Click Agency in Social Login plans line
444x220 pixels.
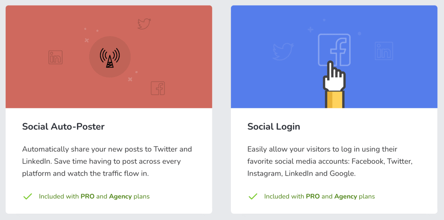(346, 196)
